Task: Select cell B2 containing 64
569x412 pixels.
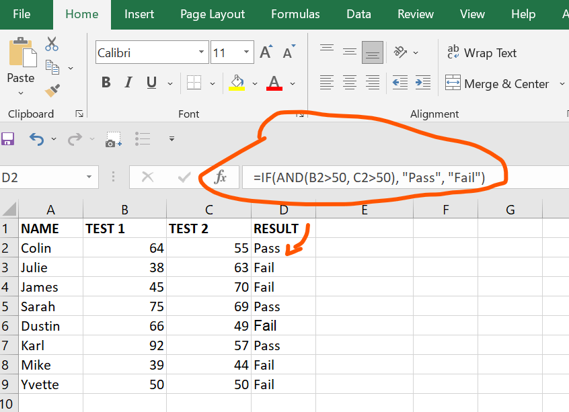Action: [x=124, y=248]
